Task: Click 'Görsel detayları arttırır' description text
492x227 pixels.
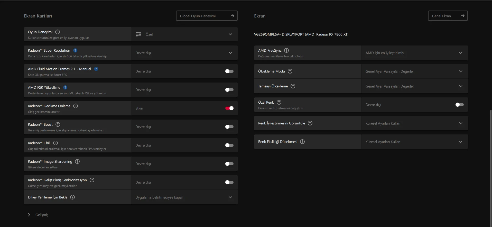Action: coord(43,167)
